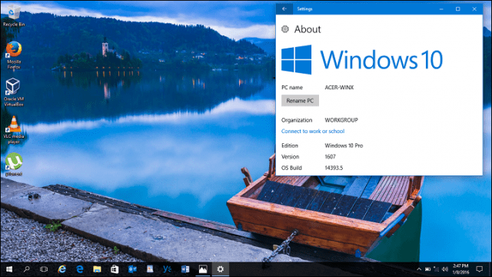
Task: Click the Windows 10 logo banner
Action: (362, 60)
